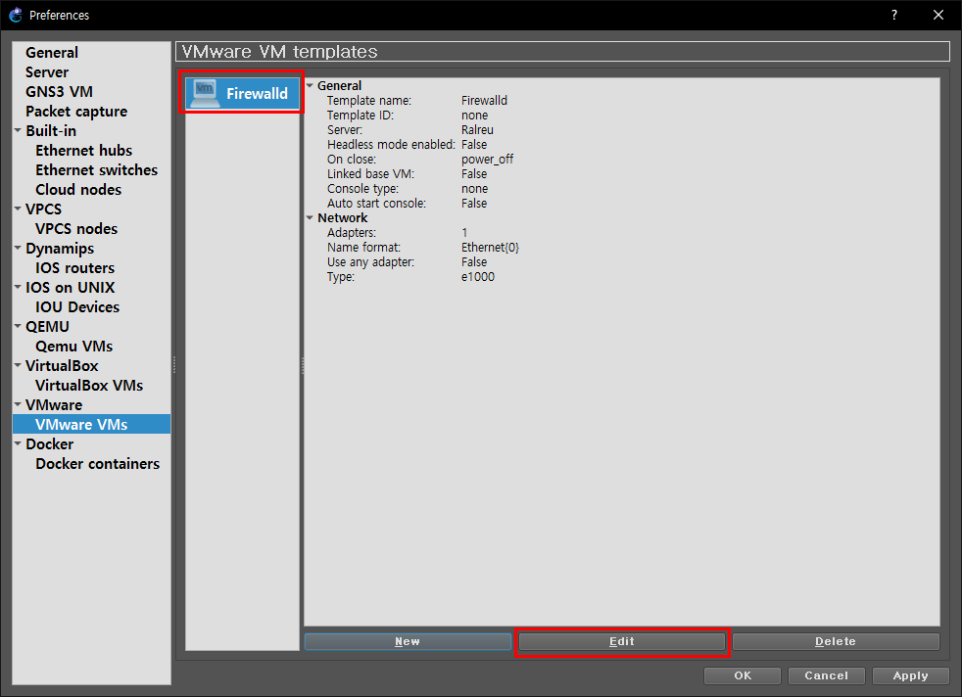Select Ethernet hubs in the sidebar
The width and height of the screenshot is (962, 697).
click(x=83, y=150)
